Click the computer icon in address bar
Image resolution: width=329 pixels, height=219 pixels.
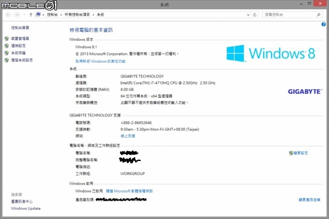coord(38,15)
